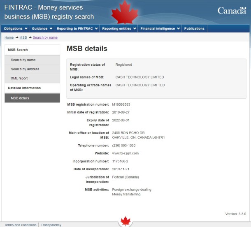Viewport: 251px width, 227px height.
Task: Click the Canada wordmark logo
Action: click(x=232, y=11)
